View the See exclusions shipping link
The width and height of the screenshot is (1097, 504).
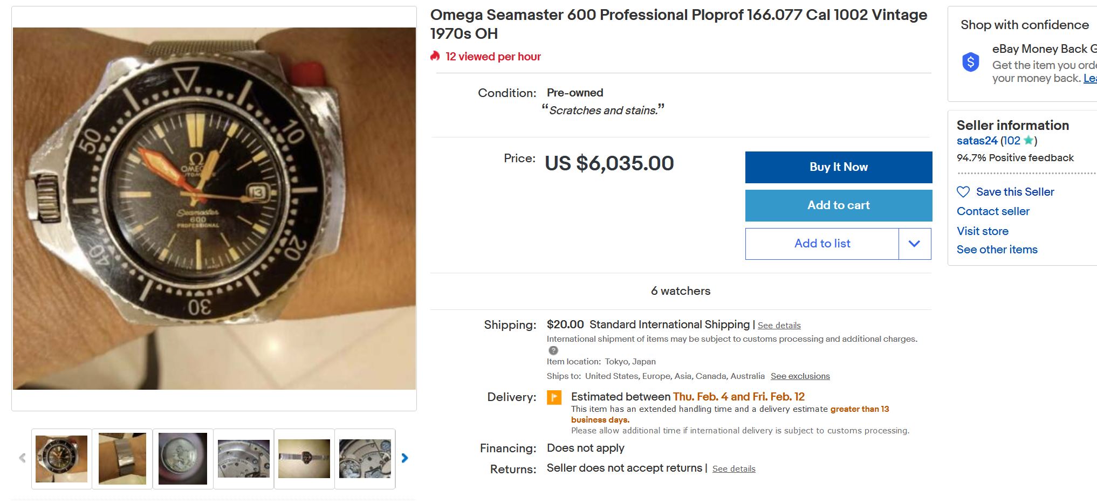point(800,376)
